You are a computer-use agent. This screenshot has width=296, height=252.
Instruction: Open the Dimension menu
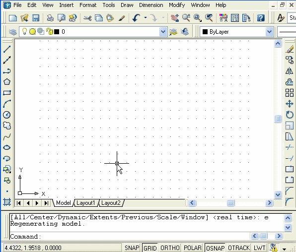[151, 5]
